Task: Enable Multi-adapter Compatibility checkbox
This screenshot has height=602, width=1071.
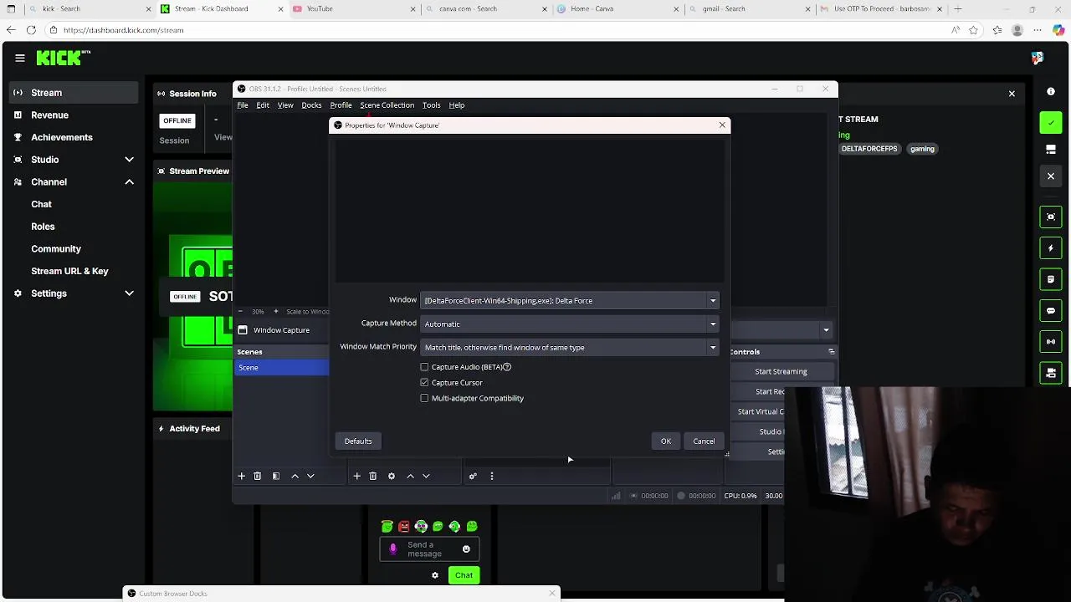Action: point(424,398)
